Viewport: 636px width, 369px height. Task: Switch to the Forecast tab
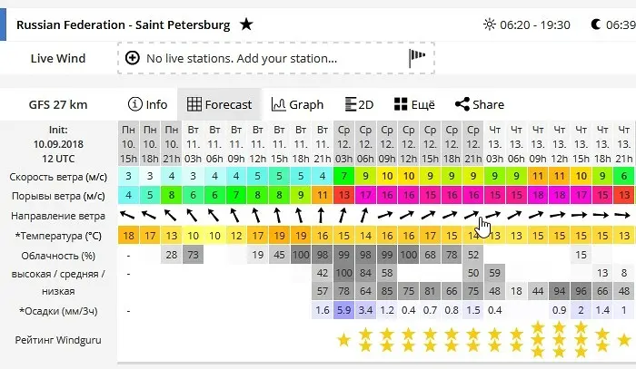click(x=220, y=104)
